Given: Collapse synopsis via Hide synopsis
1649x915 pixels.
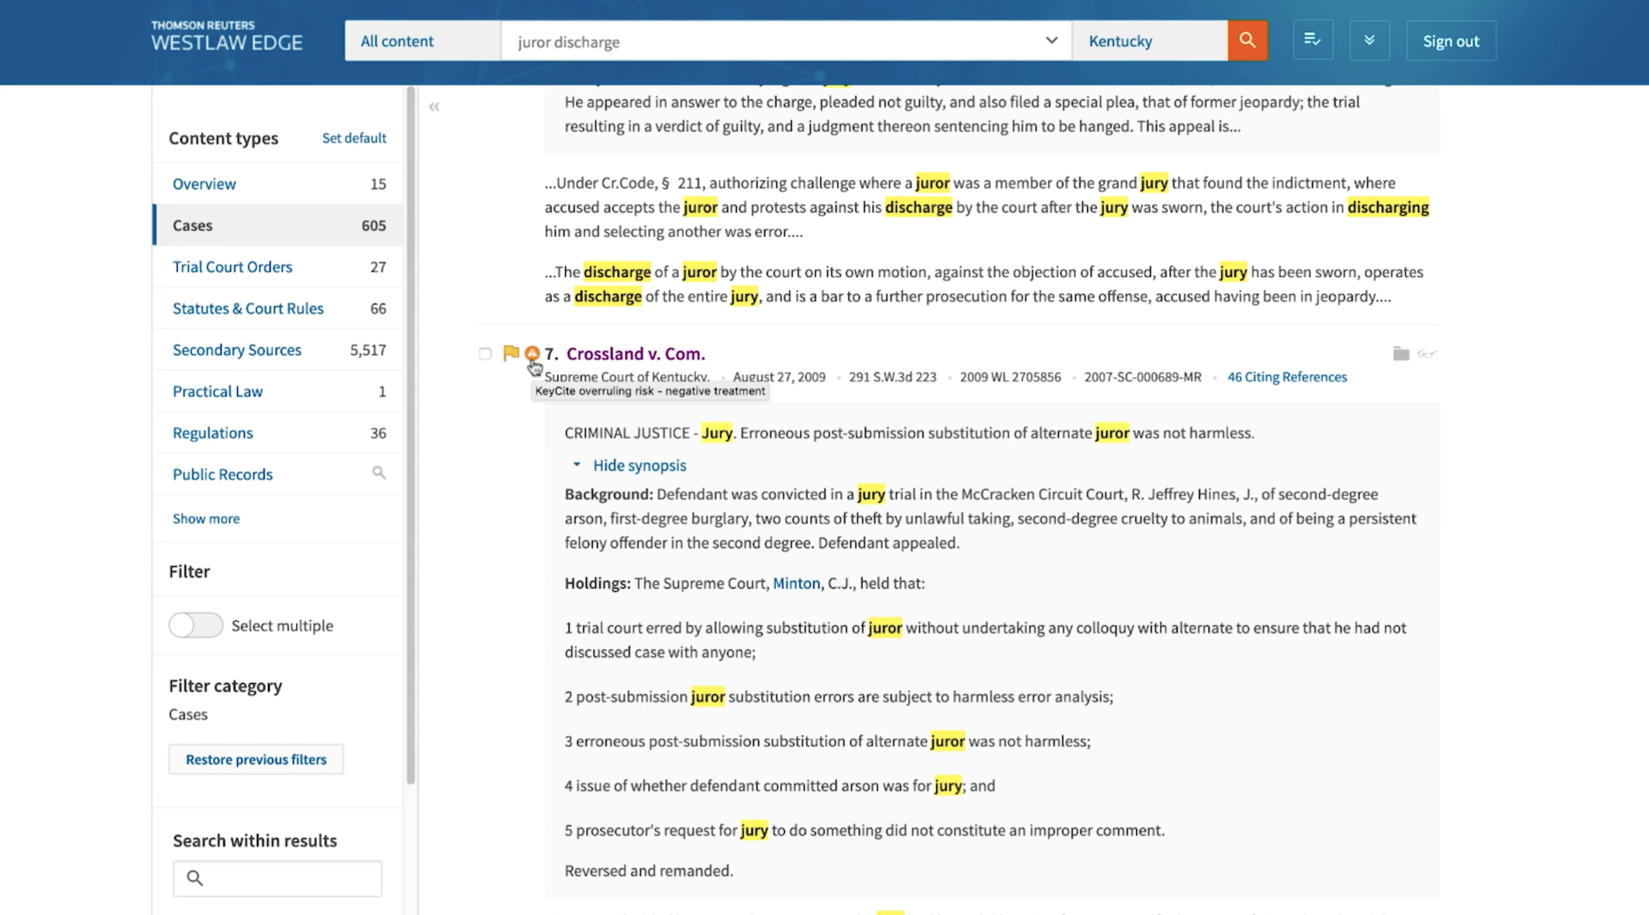Looking at the screenshot, I should pos(638,465).
